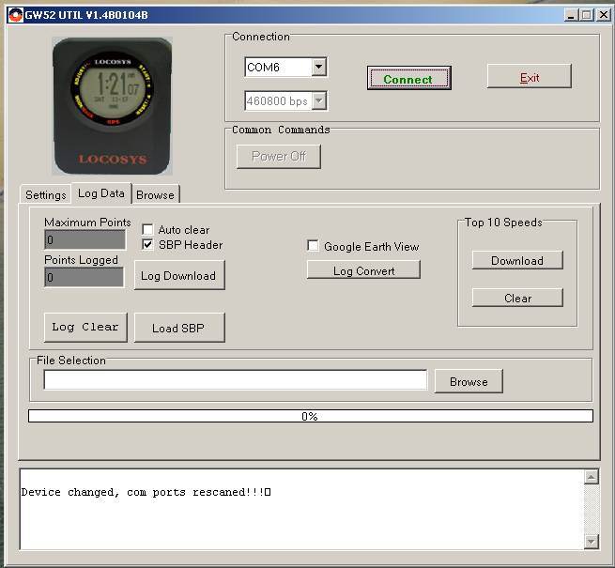Image resolution: width=615 pixels, height=568 pixels.
Task: Click the GW52 app icon in title bar
Action: (x=15, y=15)
